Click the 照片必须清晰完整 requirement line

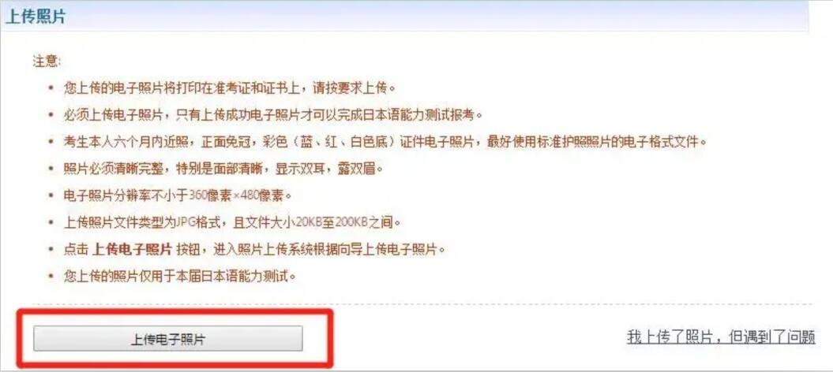223,169
